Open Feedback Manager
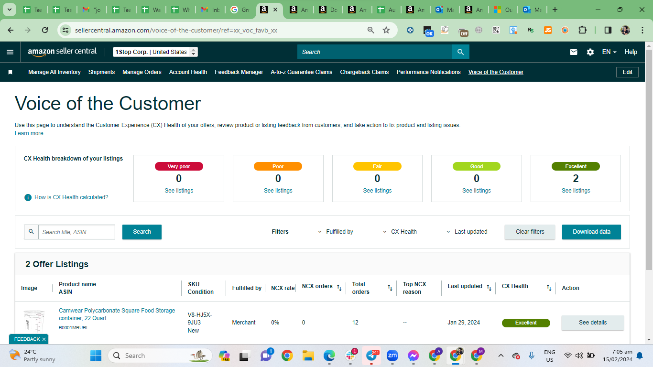 [239, 72]
